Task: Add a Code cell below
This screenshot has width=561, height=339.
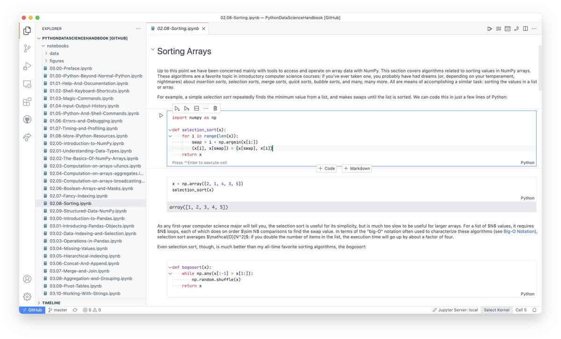Action: point(327,169)
